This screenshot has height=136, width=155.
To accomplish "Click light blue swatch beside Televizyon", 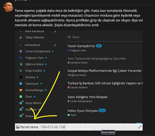I will click(x=21, y=84).
